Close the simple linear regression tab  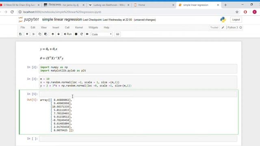[218, 5]
